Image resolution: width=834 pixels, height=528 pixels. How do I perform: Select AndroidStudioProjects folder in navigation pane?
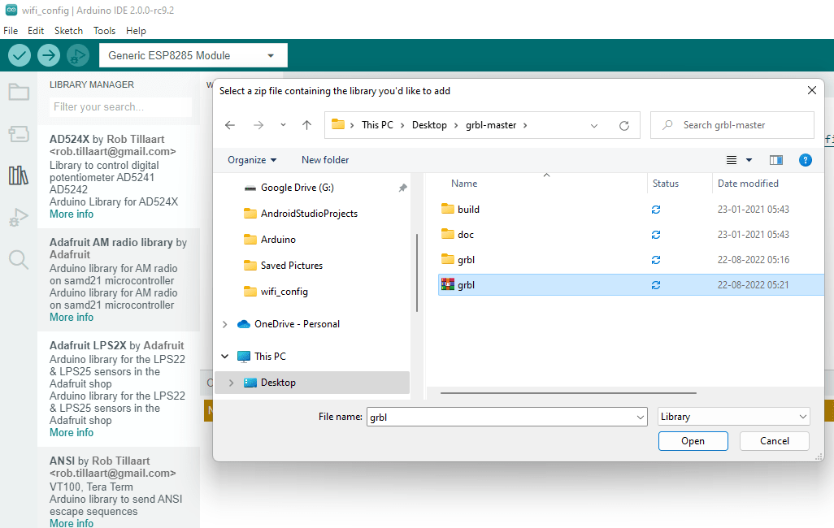(x=301, y=214)
